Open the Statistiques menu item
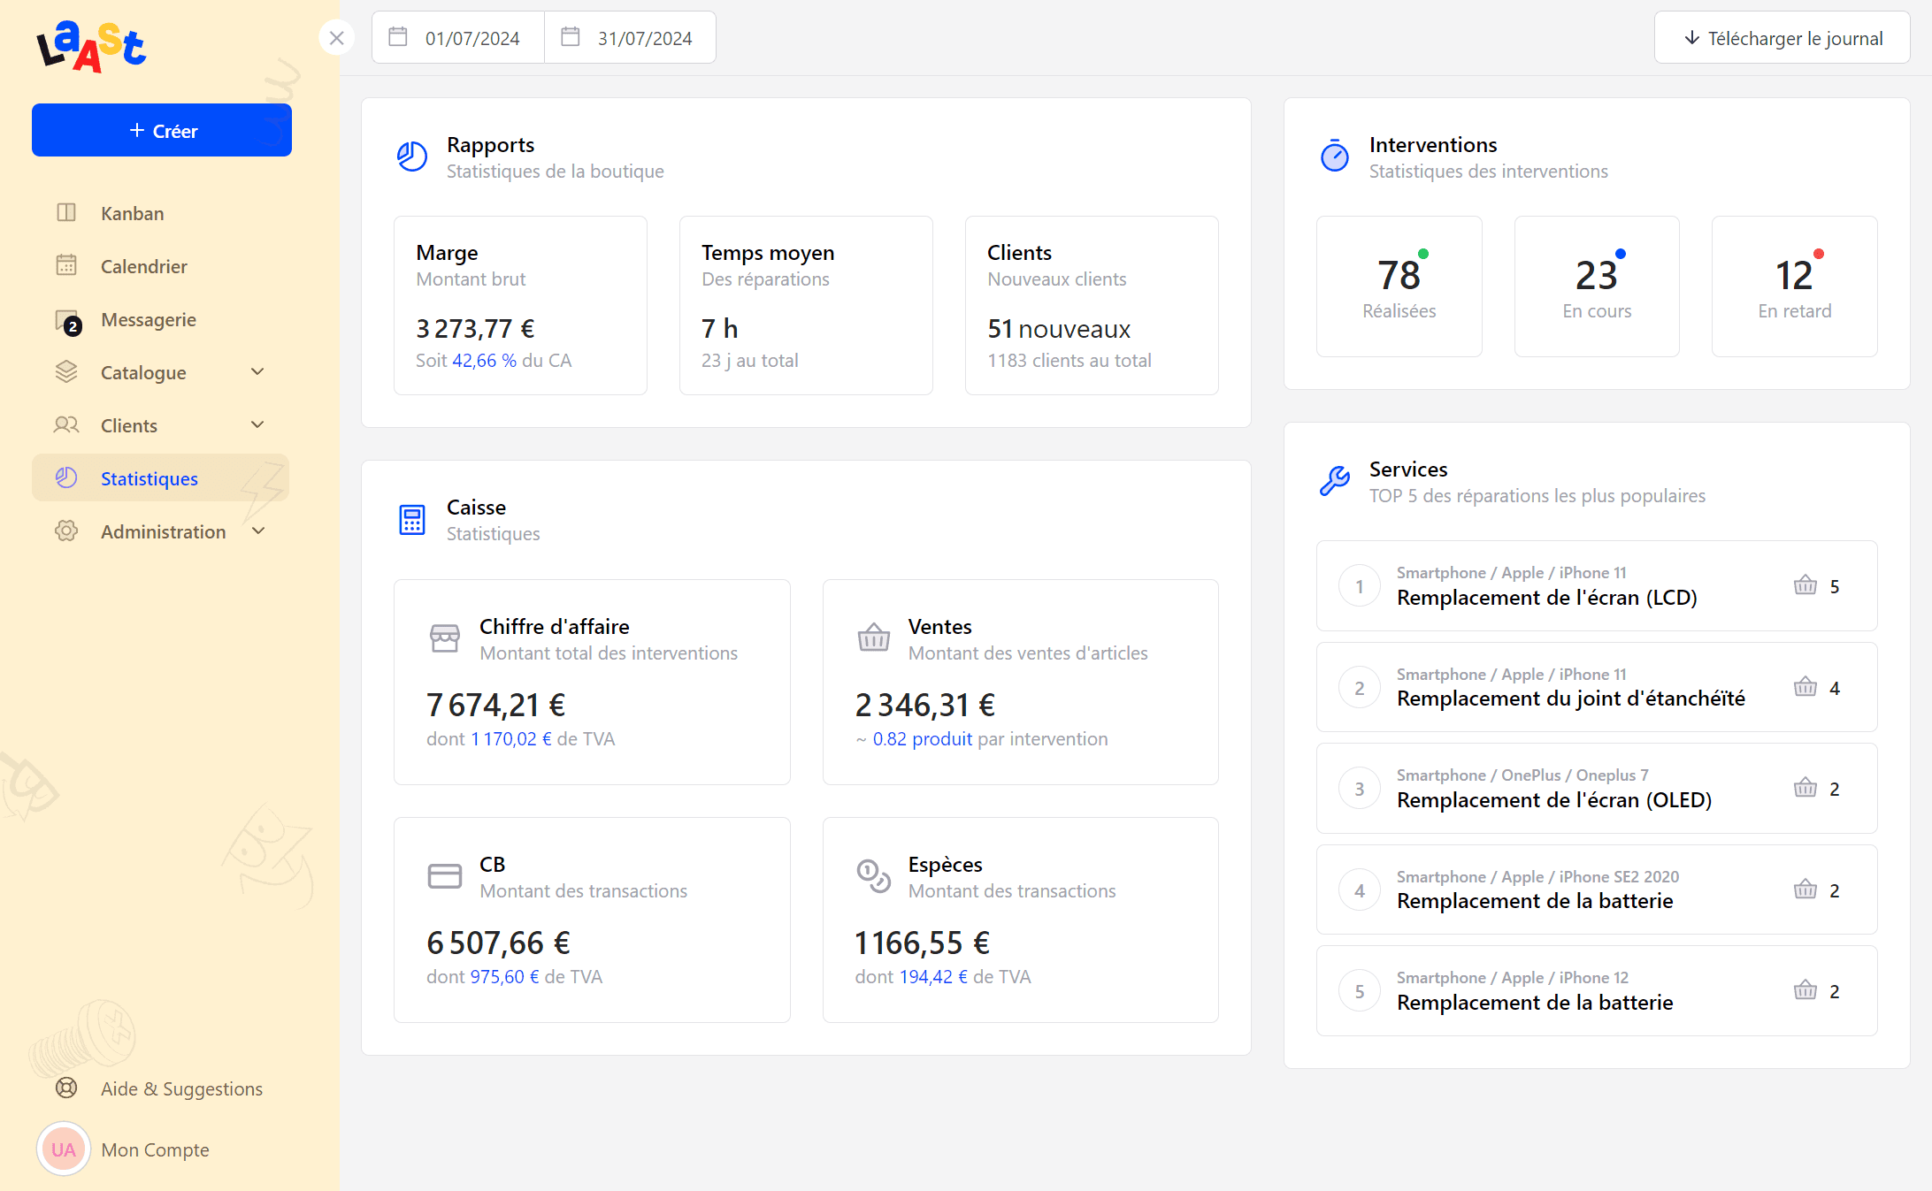Image resolution: width=1932 pixels, height=1191 pixels. (149, 478)
